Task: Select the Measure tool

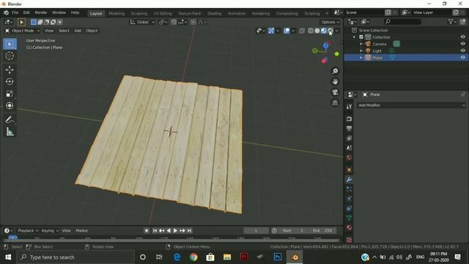Action: click(10, 132)
